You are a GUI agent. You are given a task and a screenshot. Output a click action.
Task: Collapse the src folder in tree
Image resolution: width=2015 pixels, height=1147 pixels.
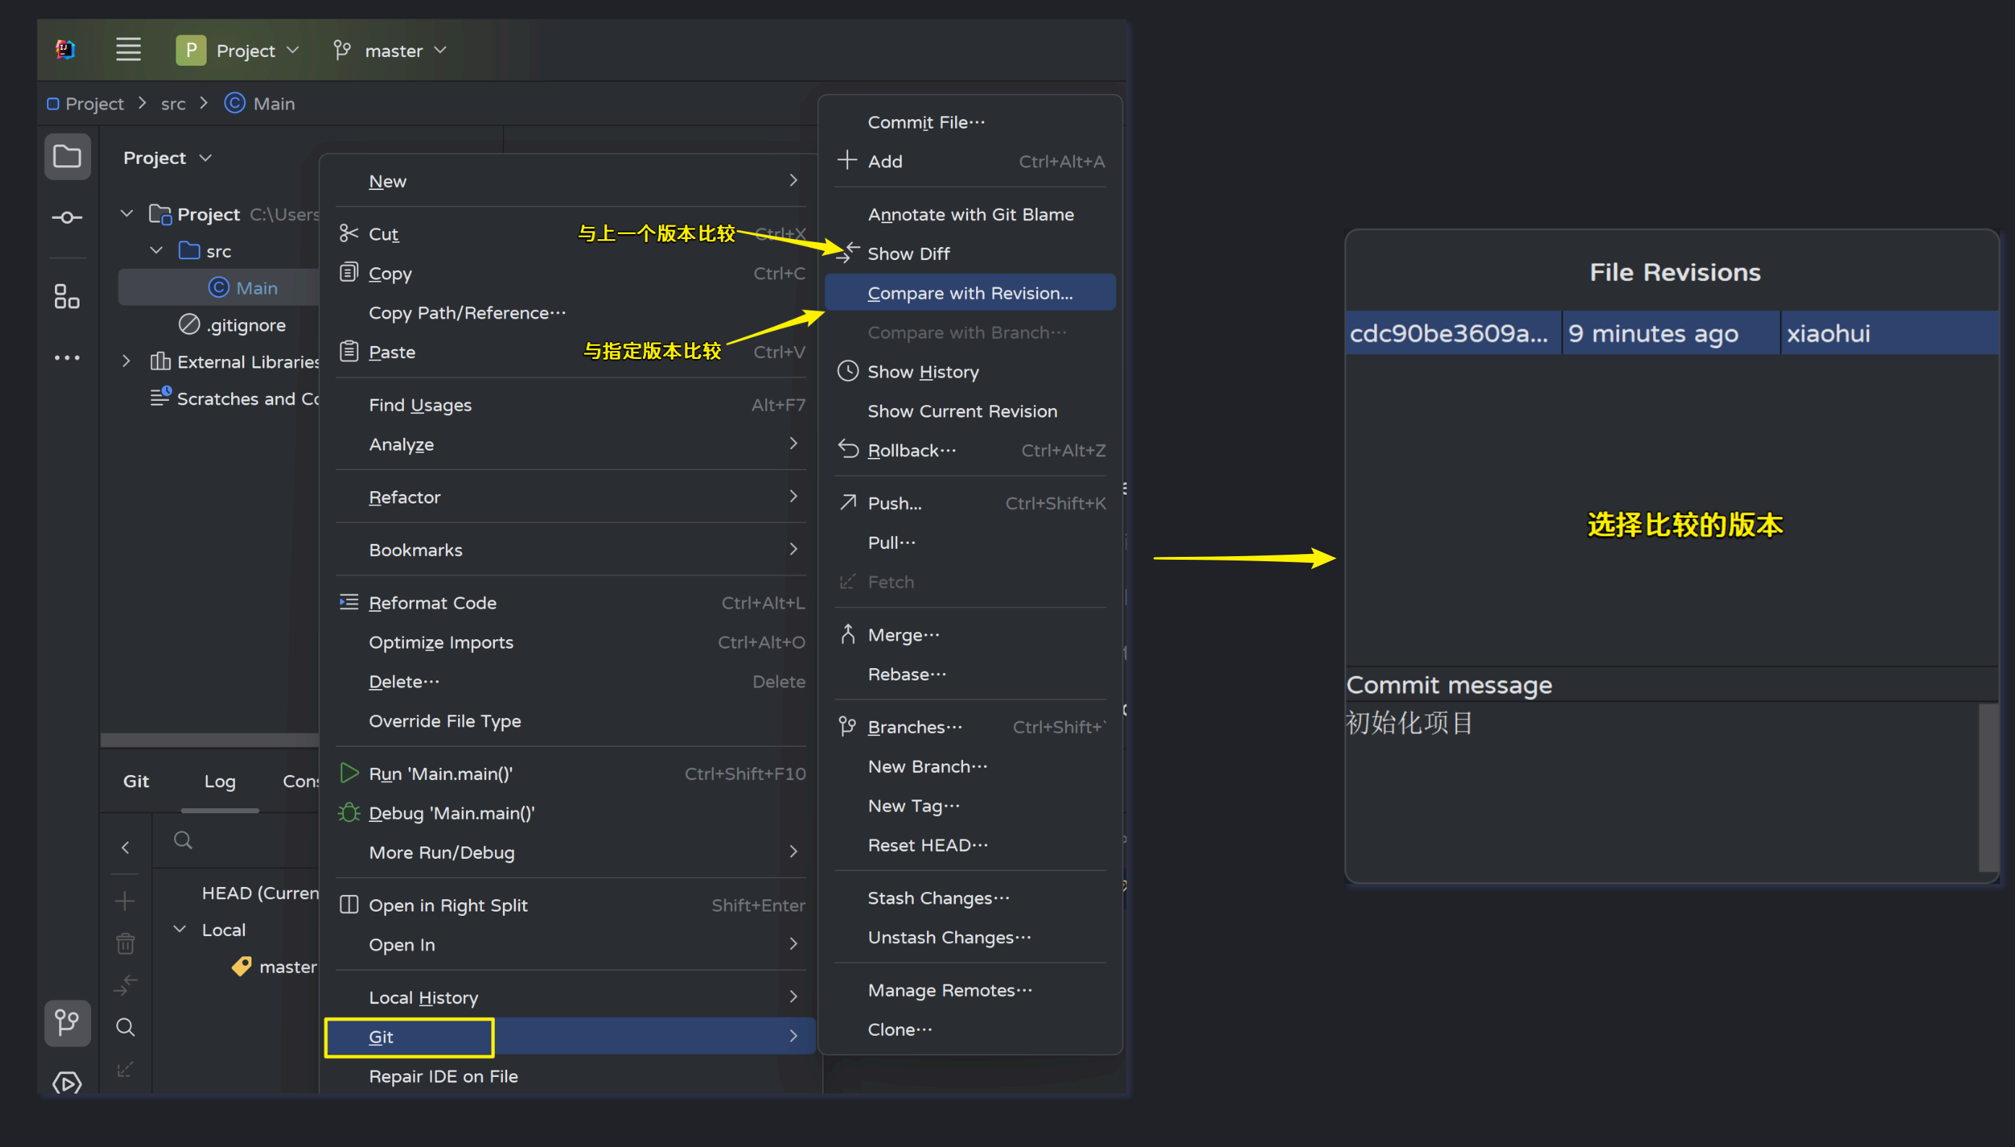[157, 251]
